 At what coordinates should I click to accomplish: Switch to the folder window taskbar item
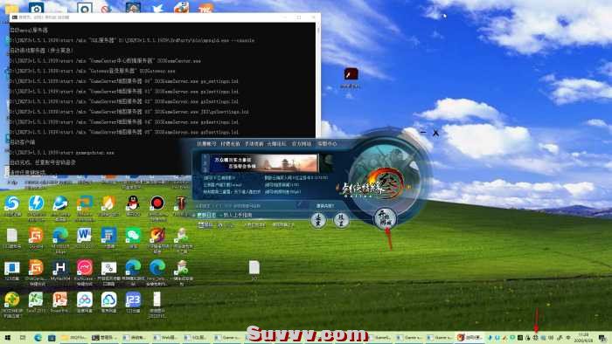pos(74,338)
